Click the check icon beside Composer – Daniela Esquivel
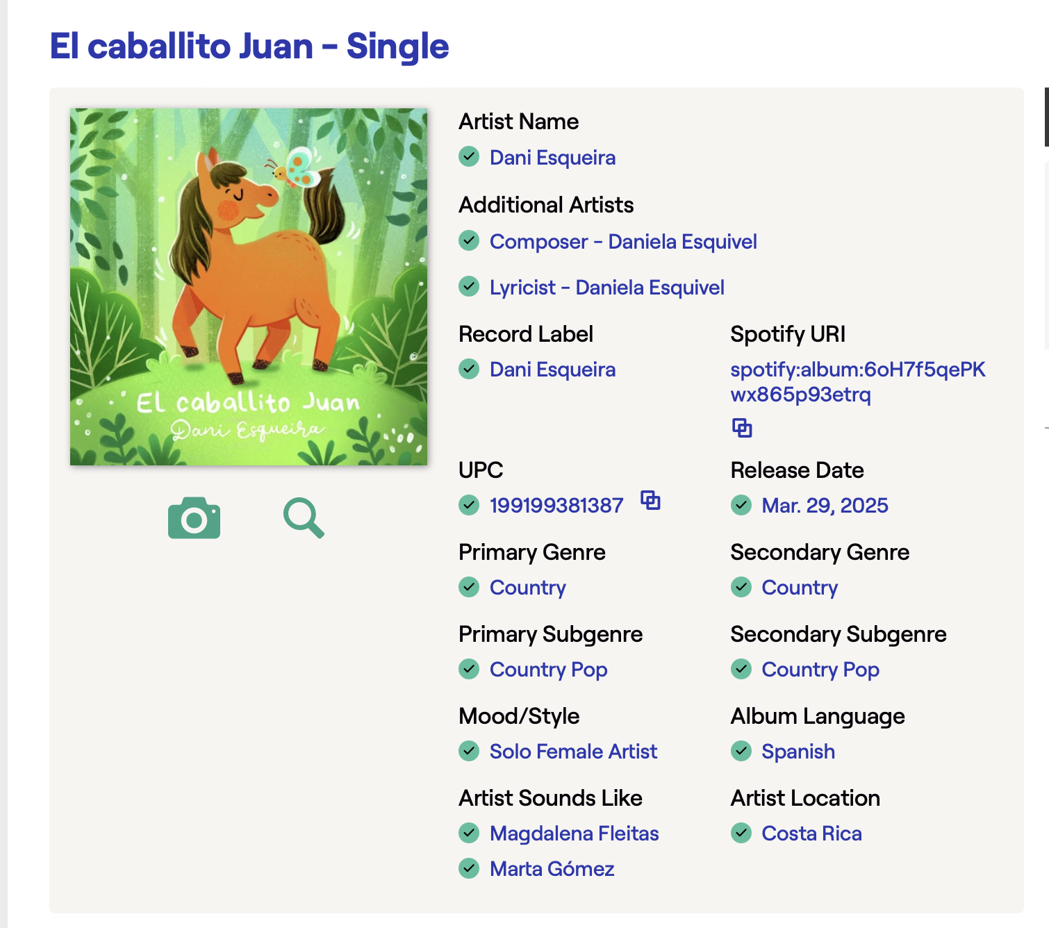The image size is (1049, 928). click(x=469, y=241)
